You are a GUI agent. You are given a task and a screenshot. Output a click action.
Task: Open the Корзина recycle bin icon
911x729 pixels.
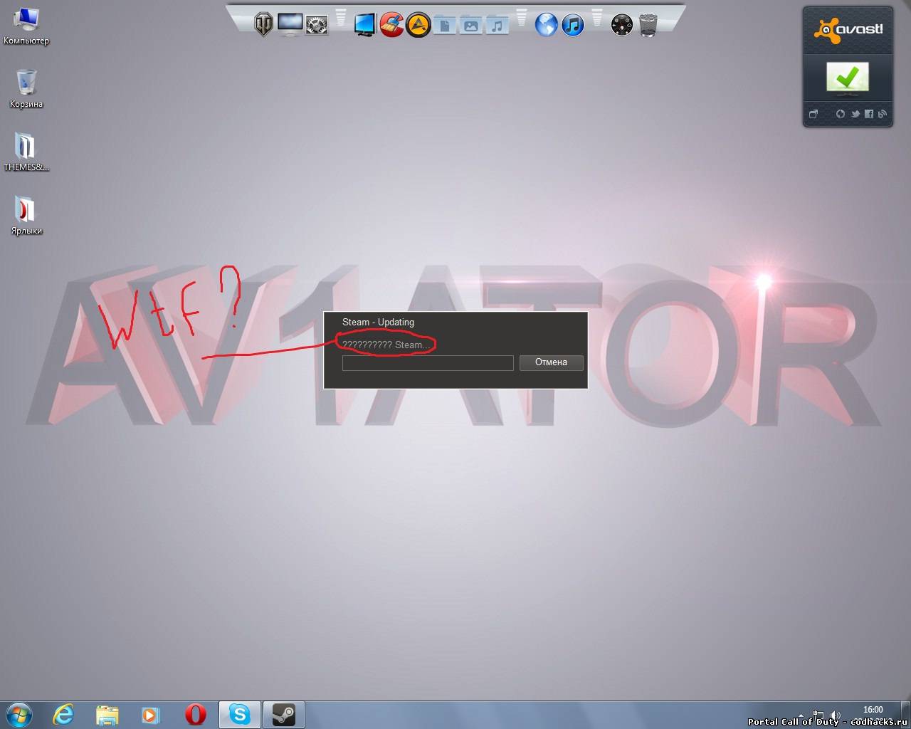(x=26, y=88)
